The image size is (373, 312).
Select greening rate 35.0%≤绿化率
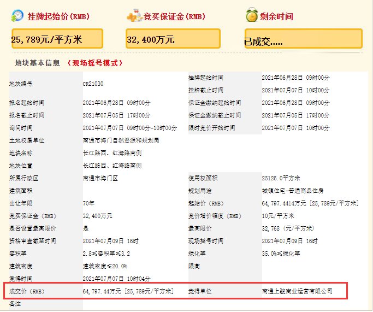click(281, 254)
